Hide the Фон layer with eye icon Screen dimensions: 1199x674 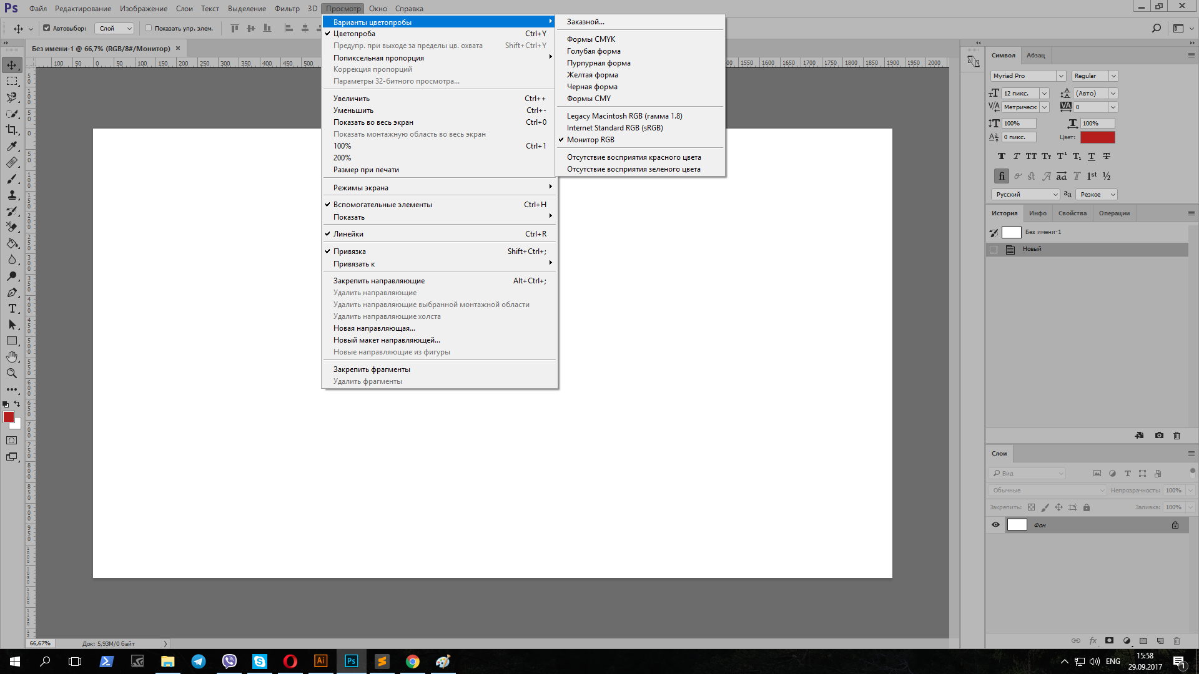(x=995, y=525)
